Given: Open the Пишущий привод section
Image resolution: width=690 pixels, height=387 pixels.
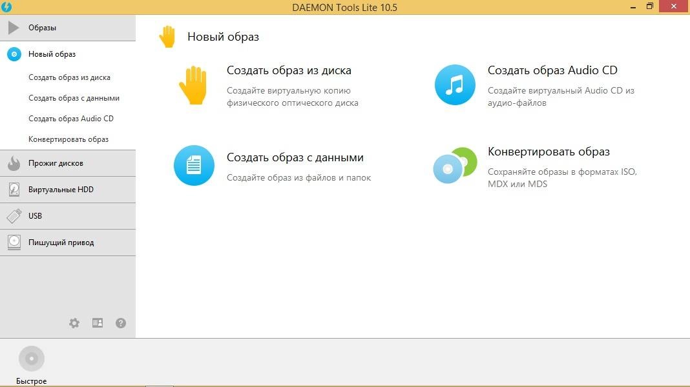Looking at the screenshot, I should click(68, 243).
